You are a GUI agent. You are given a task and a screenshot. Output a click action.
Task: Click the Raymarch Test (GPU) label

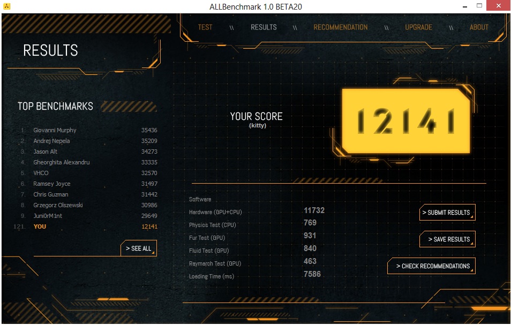coord(215,264)
